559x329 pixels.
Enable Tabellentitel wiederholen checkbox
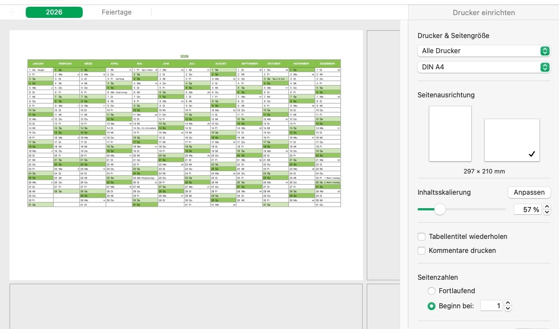coord(422,236)
